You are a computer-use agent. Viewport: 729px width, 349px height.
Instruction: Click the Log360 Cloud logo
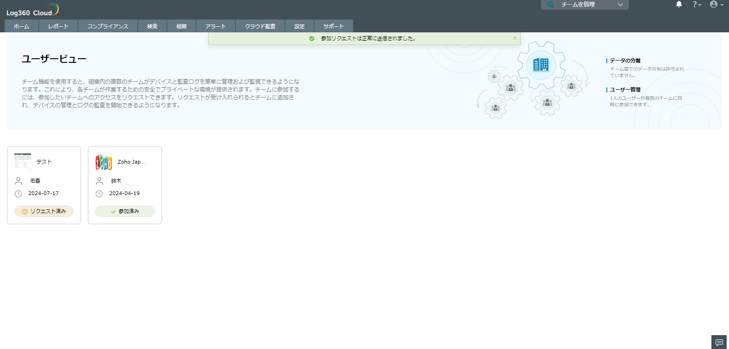tap(32, 10)
